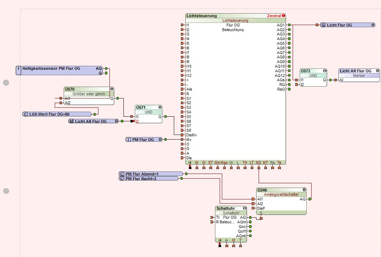The image size is (381, 257).
Task: Select the negated I2 input of O571
Action: 132,121
